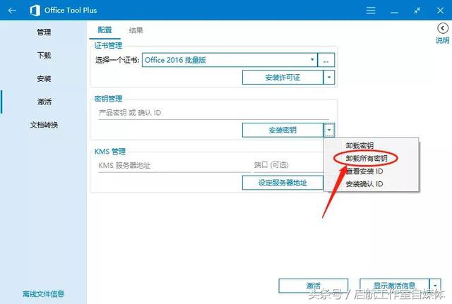Minimize the Office Tool Plus window
This screenshot has height=304, width=452.
click(x=394, y=13)
